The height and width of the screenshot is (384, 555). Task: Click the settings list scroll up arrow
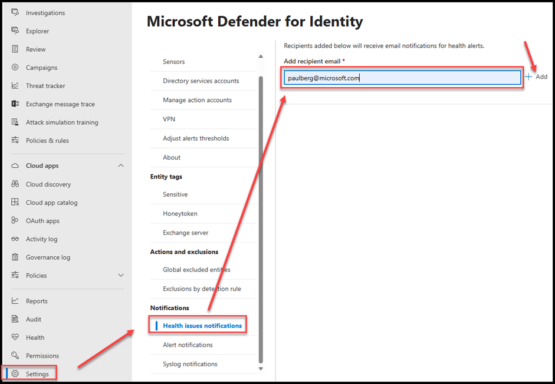[261, 56]
